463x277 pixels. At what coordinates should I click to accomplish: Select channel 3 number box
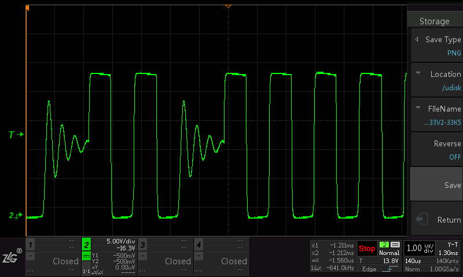pos(142,245)
